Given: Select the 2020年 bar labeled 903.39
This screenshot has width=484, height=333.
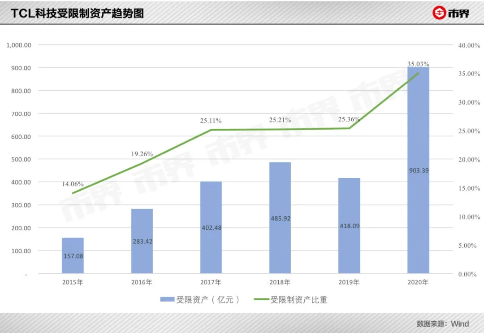Looking at the screenshot, I should pyautogui.click(x=419, y=170).
